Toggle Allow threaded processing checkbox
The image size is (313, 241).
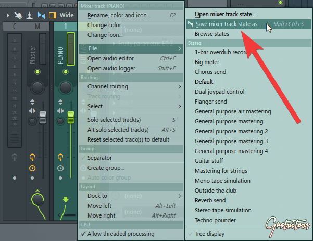tap(131, 234)
